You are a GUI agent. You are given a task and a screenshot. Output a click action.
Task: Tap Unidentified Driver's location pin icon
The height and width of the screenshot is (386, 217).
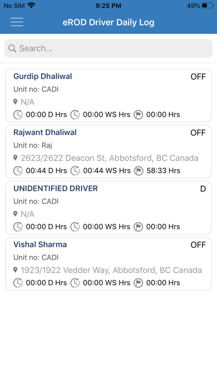(x=15, y=214)
